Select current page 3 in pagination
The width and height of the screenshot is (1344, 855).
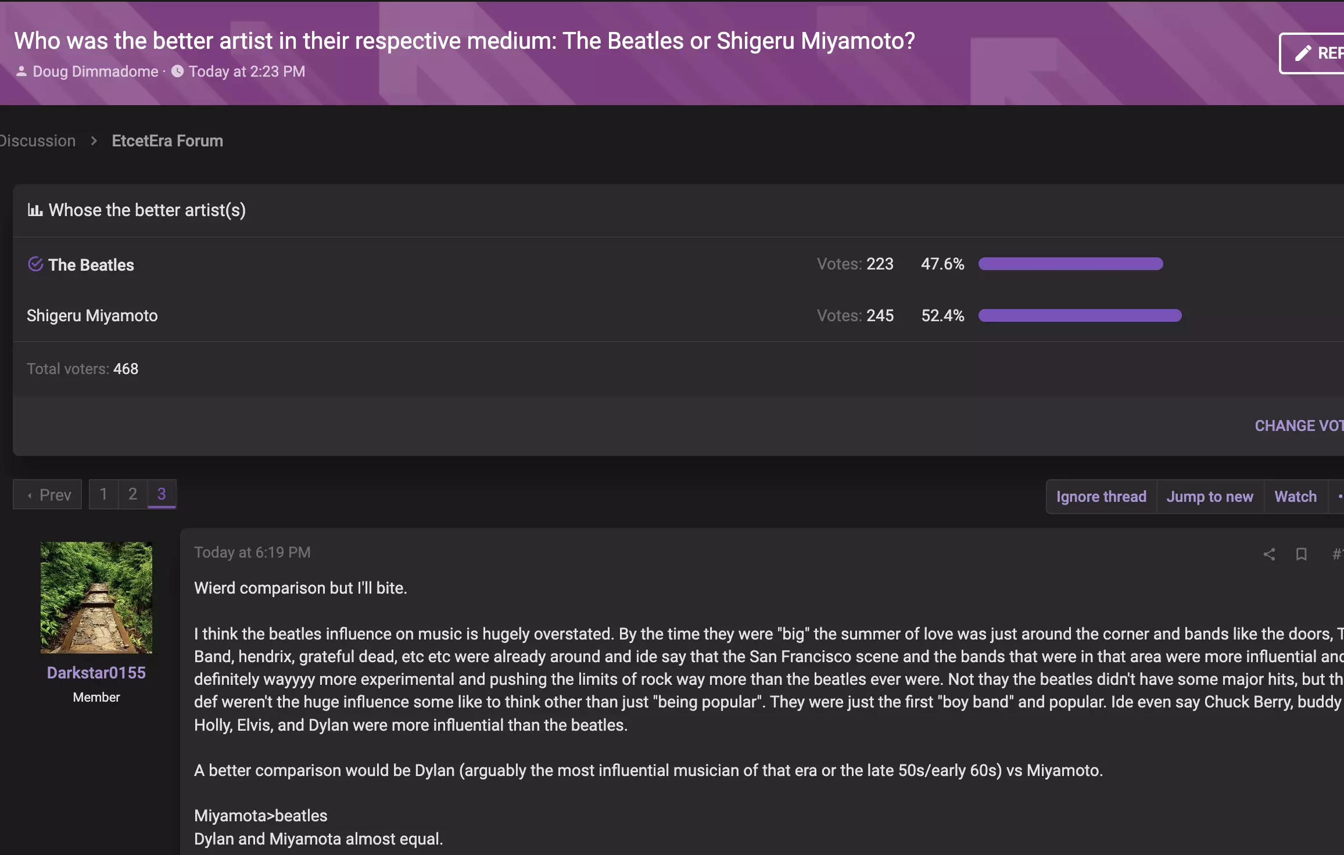click(x=162, y=494)
